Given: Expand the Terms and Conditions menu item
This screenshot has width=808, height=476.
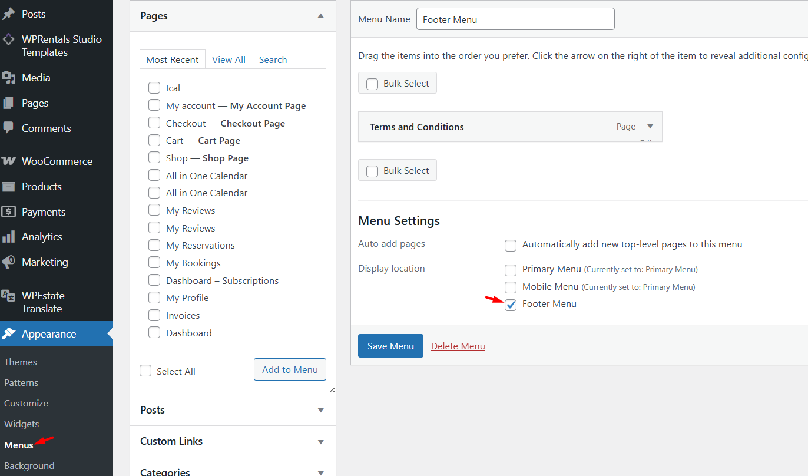Looking at the screenshot, I should (650, 127).
